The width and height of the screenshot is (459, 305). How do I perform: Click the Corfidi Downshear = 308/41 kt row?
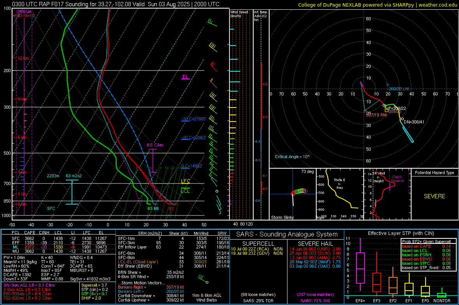(x=151, y=296)
